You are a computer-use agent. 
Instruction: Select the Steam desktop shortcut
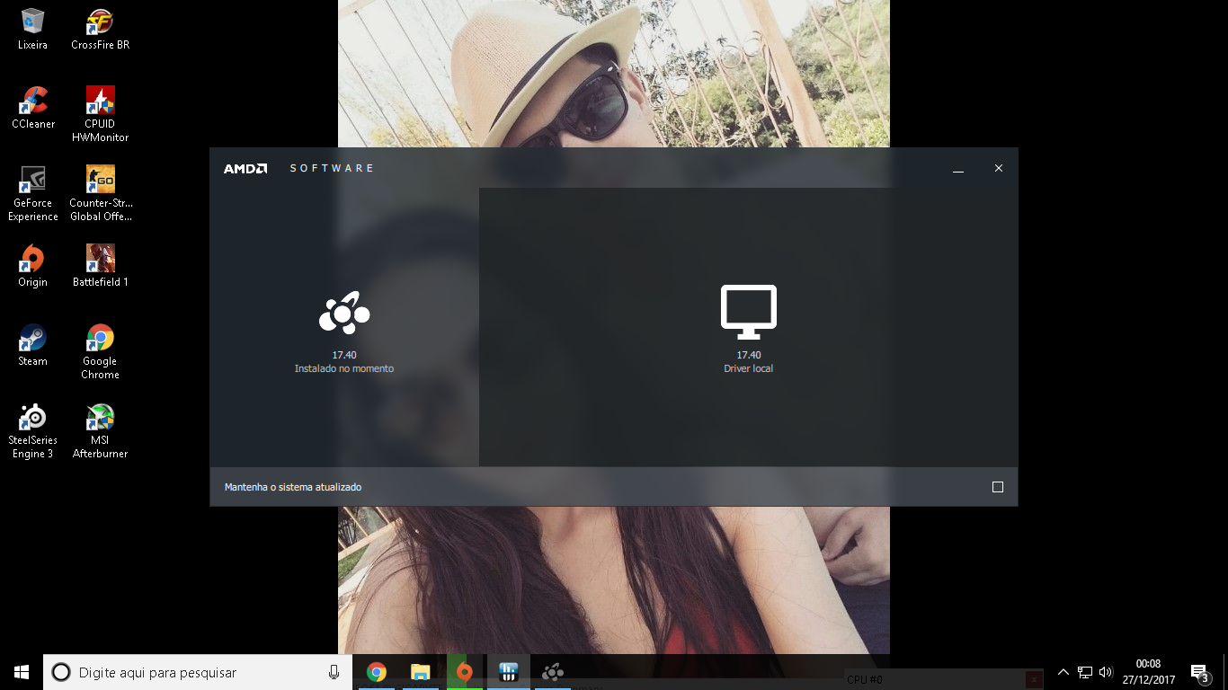pyautogui.click(x=33, y=345)
